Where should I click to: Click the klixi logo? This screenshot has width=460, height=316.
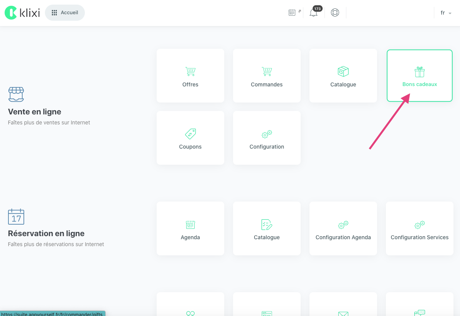coord(22,13)
